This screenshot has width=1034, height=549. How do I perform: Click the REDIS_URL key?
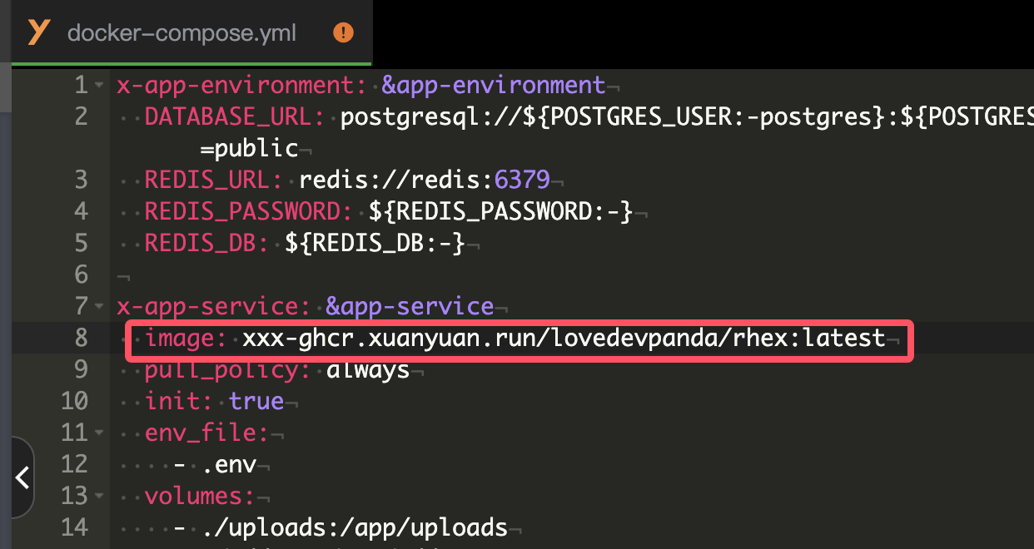(215, 181)
